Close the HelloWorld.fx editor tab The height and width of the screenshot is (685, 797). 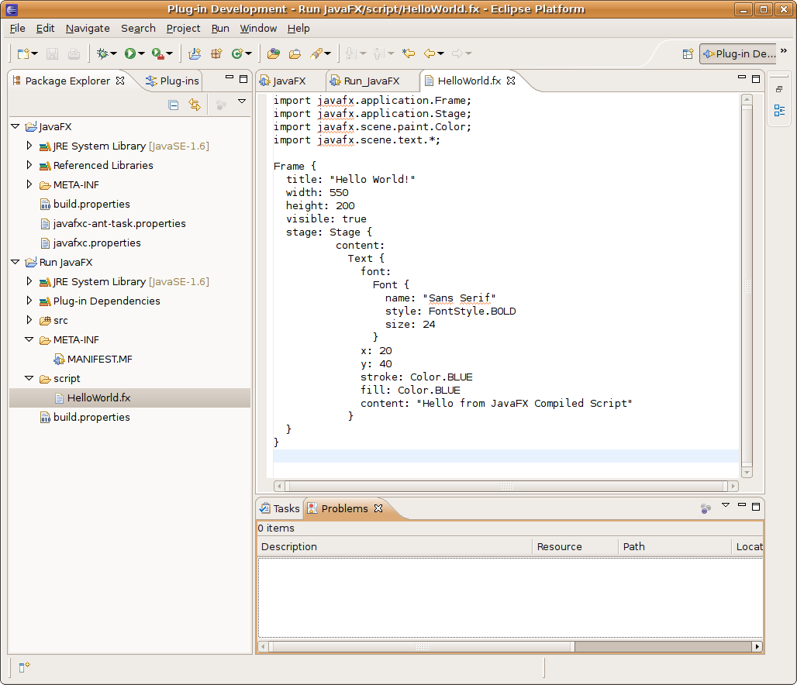(x=512, y=81)
